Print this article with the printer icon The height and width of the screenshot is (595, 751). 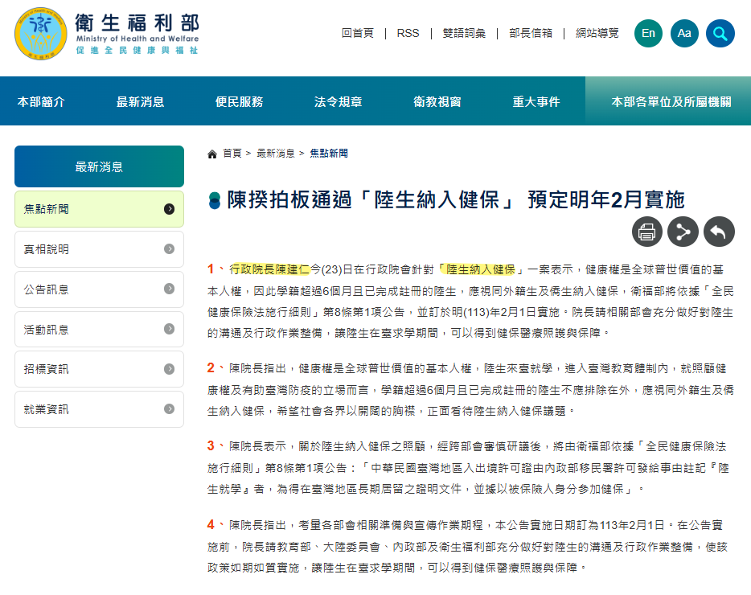(647, 232)
